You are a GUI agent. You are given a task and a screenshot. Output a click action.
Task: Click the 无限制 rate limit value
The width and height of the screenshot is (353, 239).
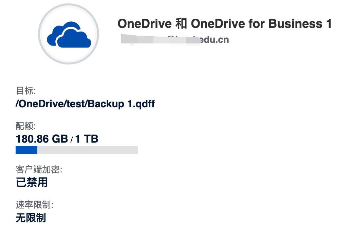pyautogui.click(x=31, y=218)
